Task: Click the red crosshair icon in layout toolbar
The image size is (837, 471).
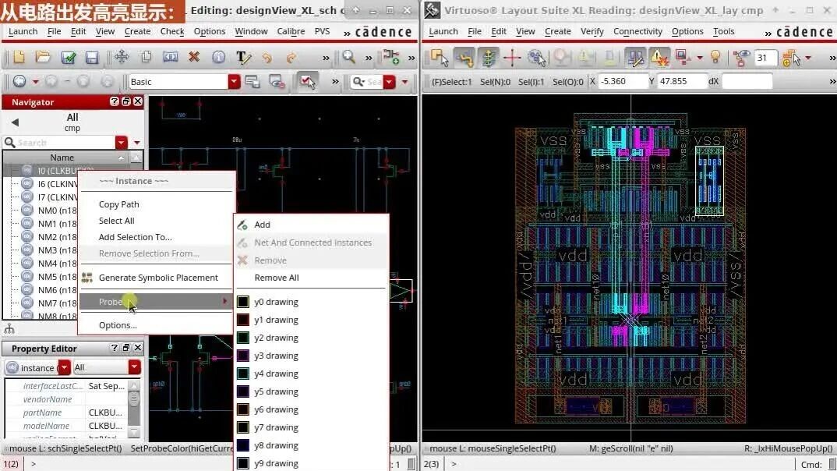Action: coord(512,57)
